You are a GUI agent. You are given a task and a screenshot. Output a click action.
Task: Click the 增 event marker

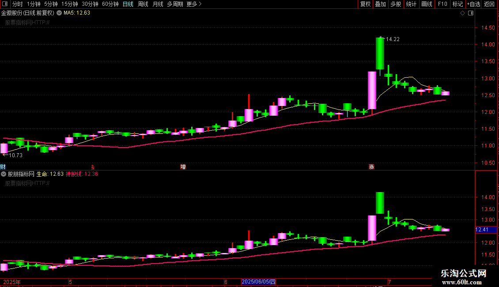click(x=183, y=167)
